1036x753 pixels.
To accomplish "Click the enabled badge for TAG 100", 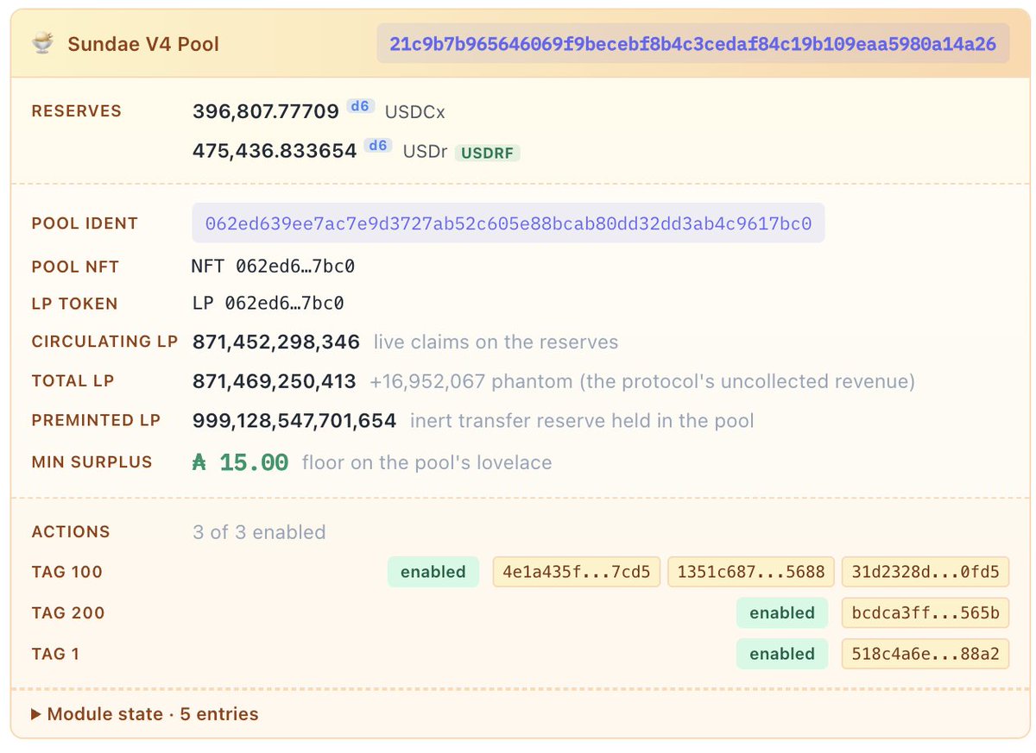I will click(433, 572).
